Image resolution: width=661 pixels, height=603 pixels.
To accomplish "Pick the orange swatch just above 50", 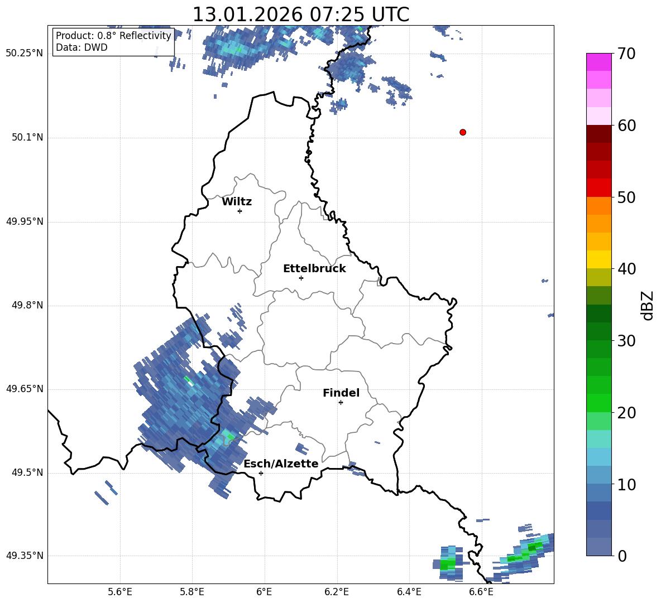I will pos(598,205).
